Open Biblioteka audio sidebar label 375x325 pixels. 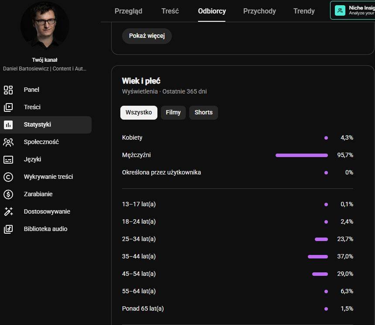click(x=45, y=229)
